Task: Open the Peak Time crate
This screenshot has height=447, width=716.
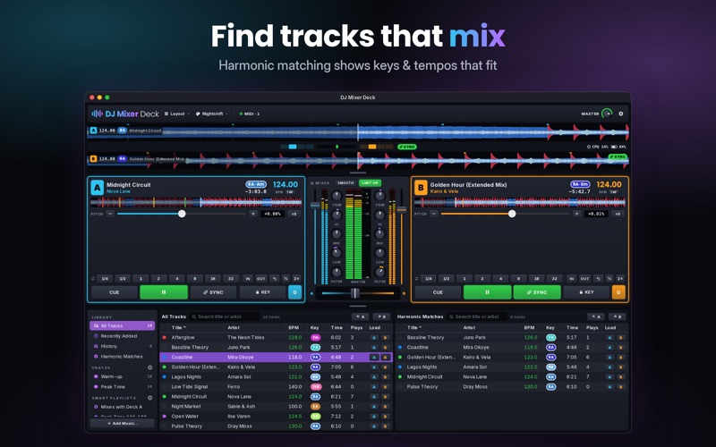Action: click(123, 387)
